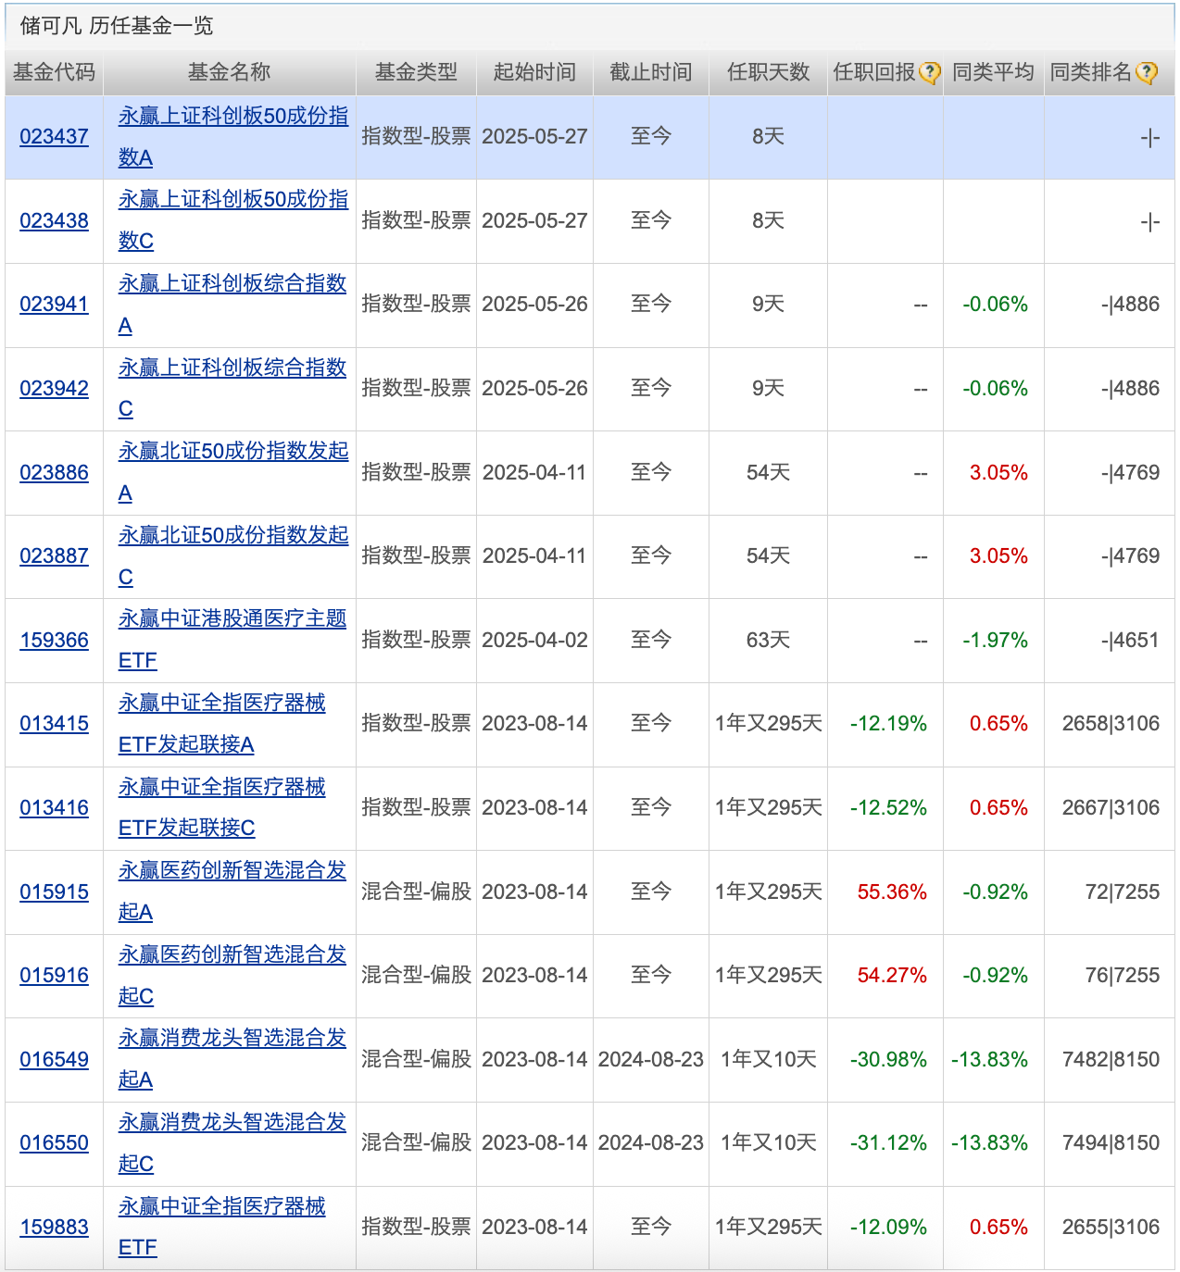Open 永赢医药创新智选混合发起A fund link
1180x1272 pixels.
pyautogui.click(x=232, y=892)
